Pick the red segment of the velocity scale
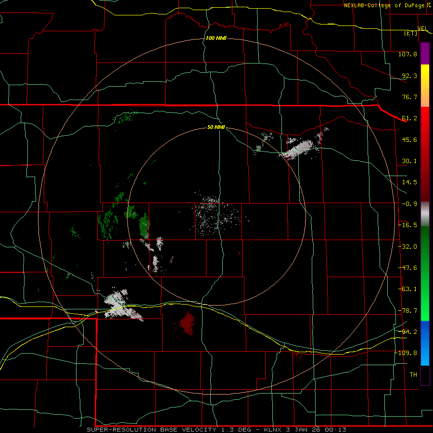The height and width of the screenshot is (433, 433). (425, 154)
